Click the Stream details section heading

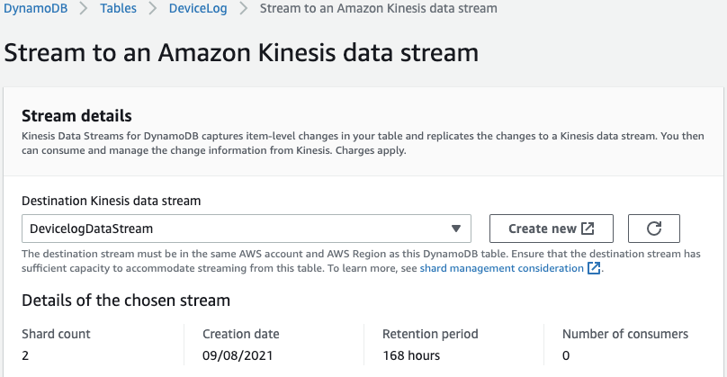click(x=76, y=115)
